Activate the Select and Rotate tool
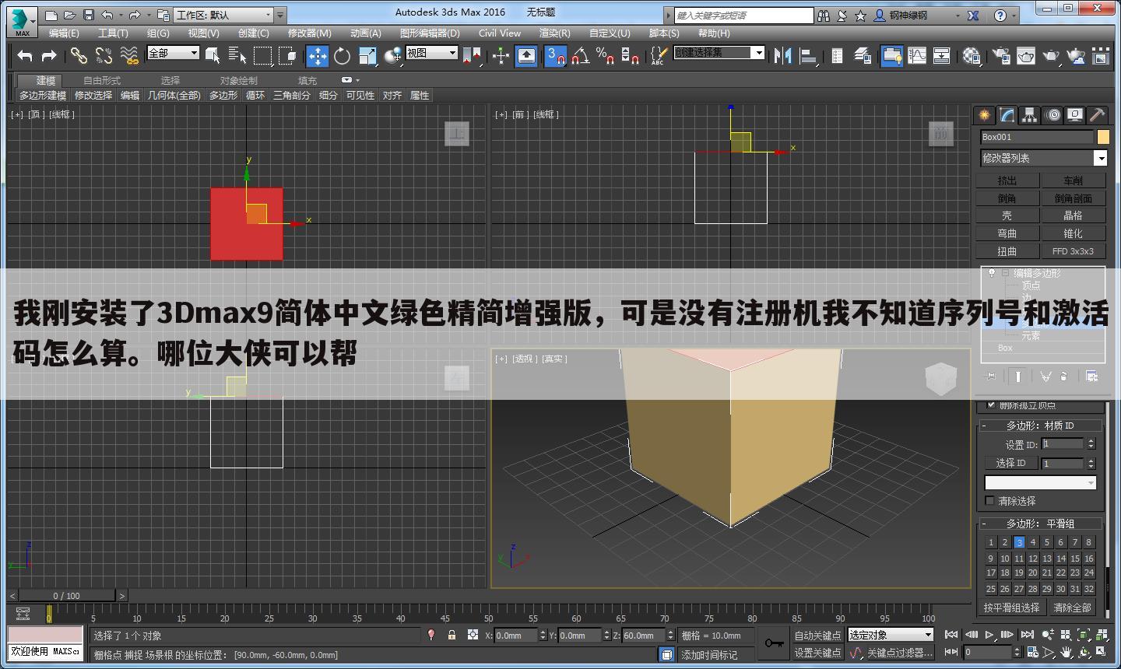 tap(342, 55)
